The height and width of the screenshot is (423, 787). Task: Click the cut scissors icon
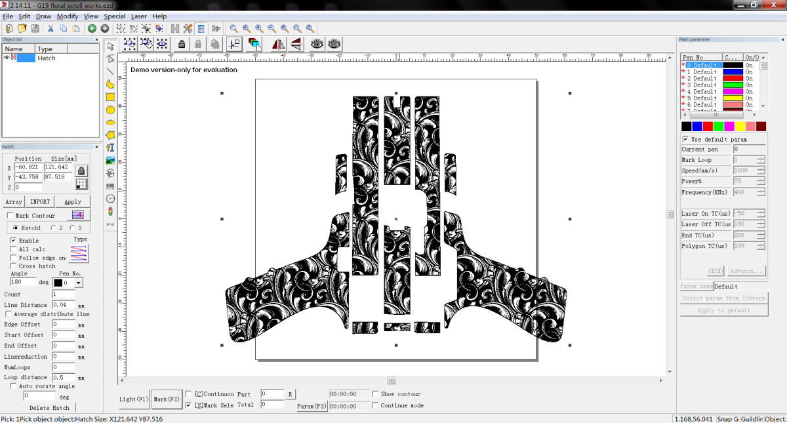(x=50, y=28)
